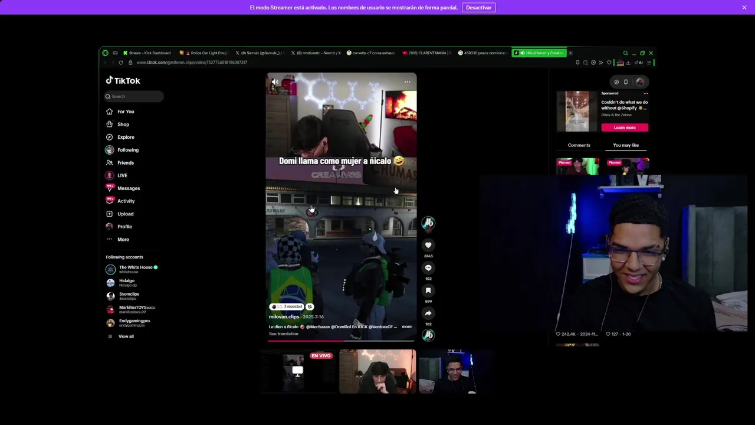Open the milovan.clips username link
The image size is (755, 425).
[284, 317]
